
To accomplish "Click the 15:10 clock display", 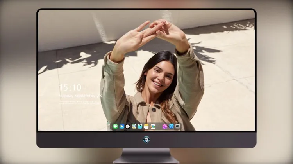I will (70, 87).
